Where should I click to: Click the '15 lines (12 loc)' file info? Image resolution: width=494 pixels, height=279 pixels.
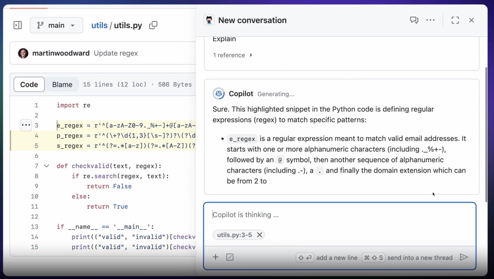pos(114,84)
